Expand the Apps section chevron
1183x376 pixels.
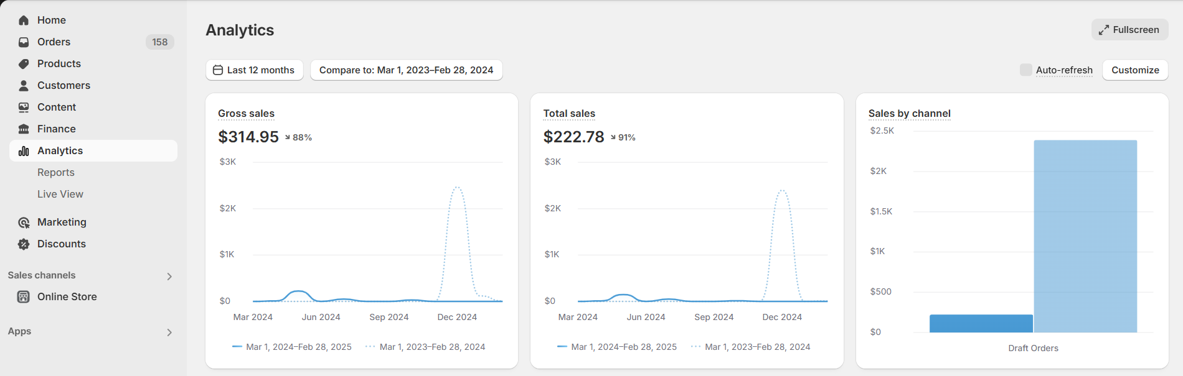click(169, 332)
